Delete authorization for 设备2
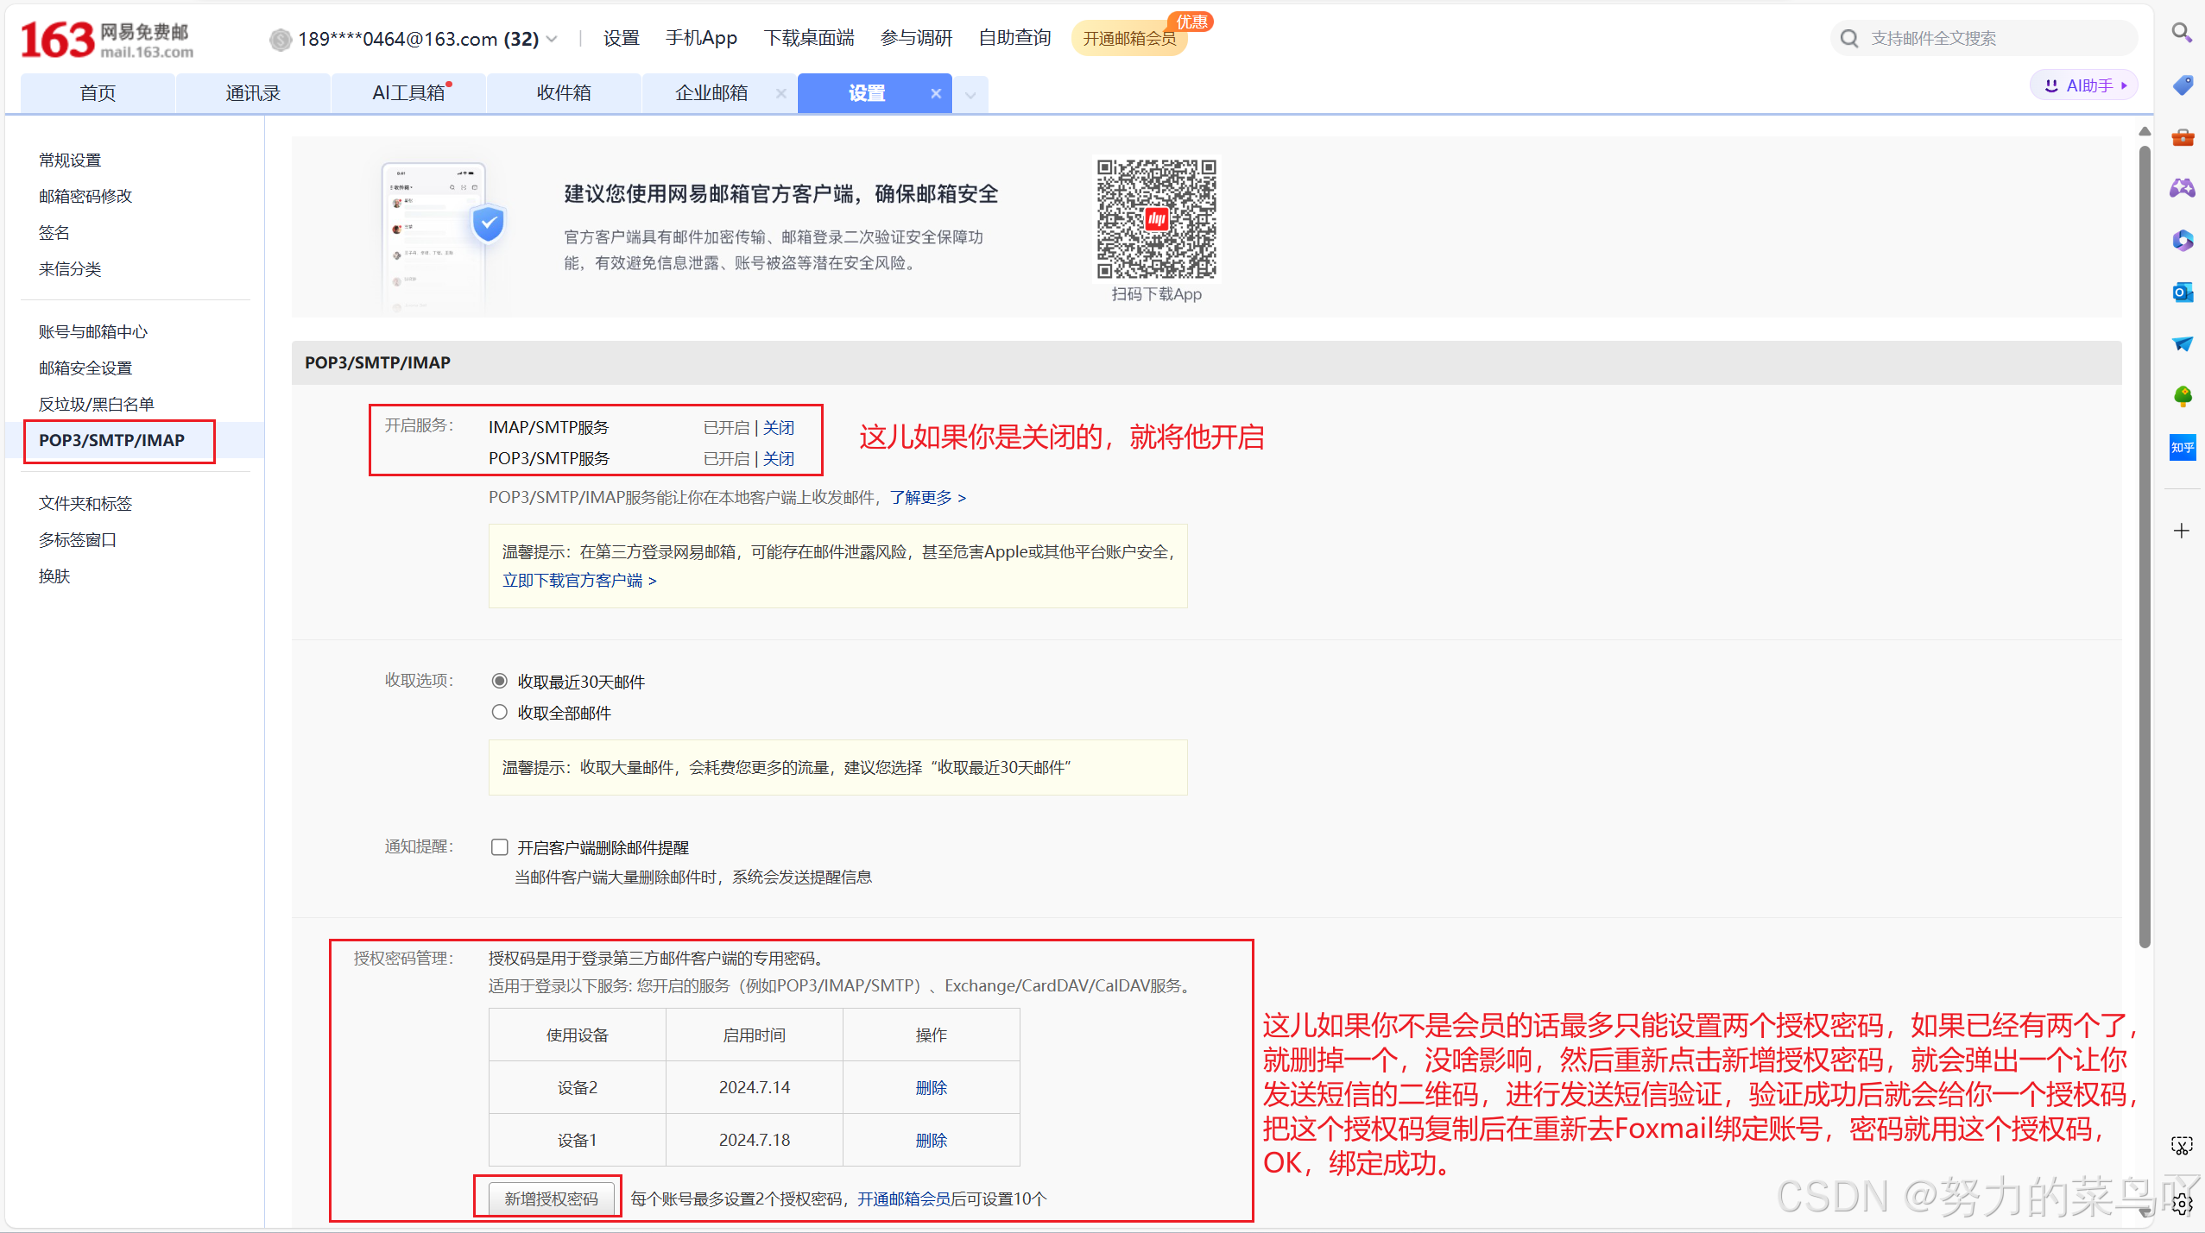The width and height of the screenshot is (2205, 1233). (x=931, y=1088)
